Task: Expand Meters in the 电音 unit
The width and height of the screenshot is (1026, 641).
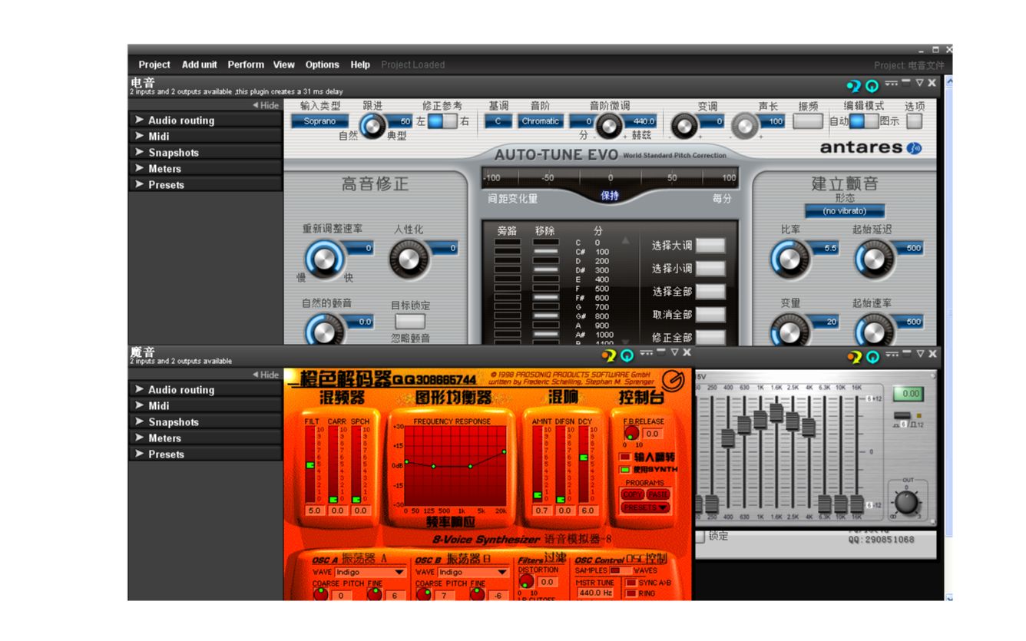Action: (x=206, y=169)
